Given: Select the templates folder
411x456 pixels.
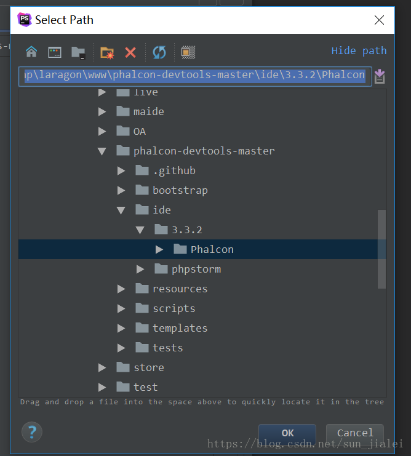Looking at the screenshot, I should [172, 329].
